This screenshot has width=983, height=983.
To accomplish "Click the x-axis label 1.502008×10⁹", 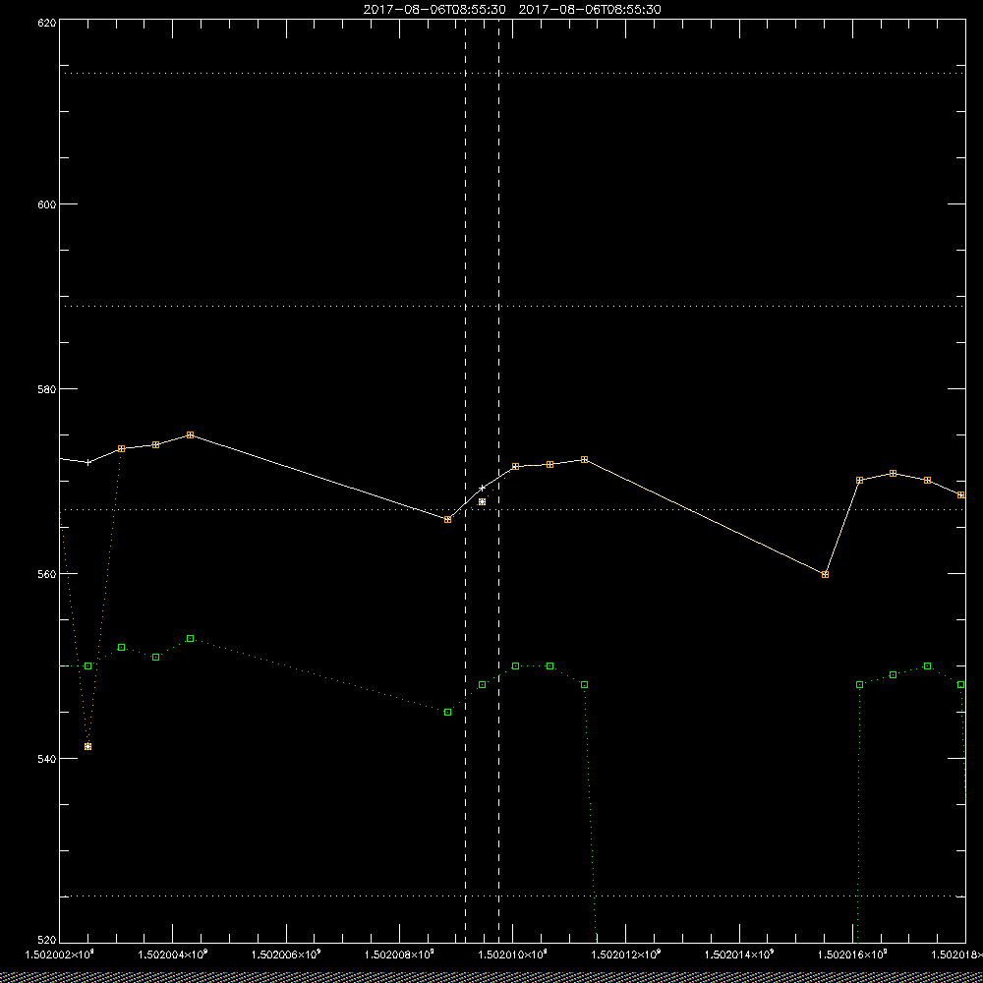I will point(399,954).
